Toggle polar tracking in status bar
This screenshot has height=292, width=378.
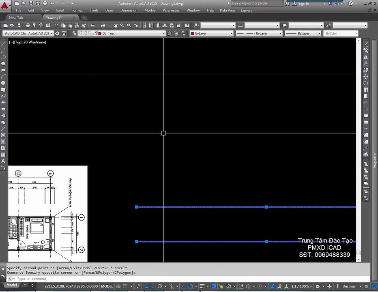(159, 286)
